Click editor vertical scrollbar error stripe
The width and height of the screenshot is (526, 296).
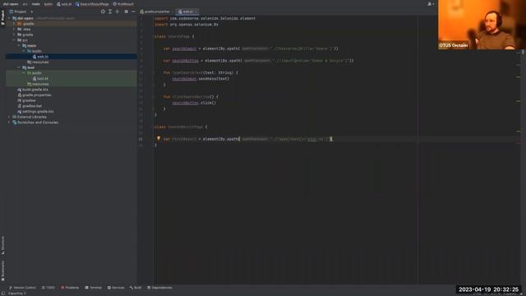[x=519, y=148]
